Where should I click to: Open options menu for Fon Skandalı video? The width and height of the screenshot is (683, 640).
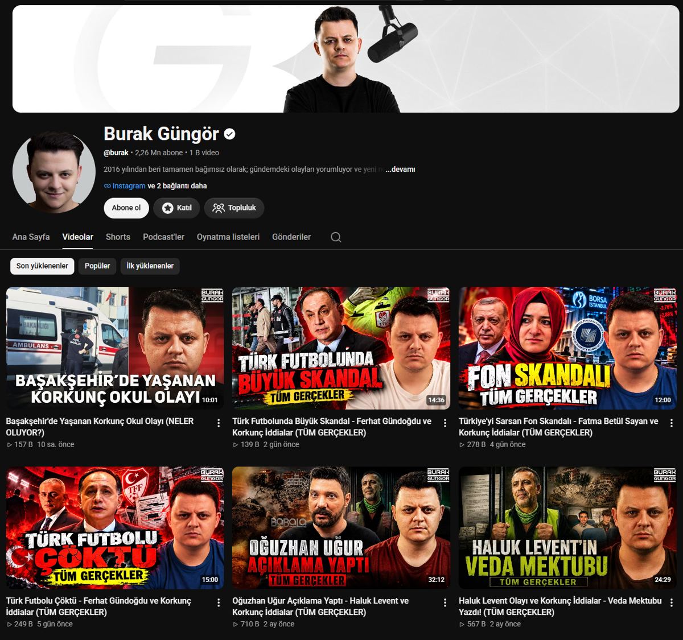672,423
